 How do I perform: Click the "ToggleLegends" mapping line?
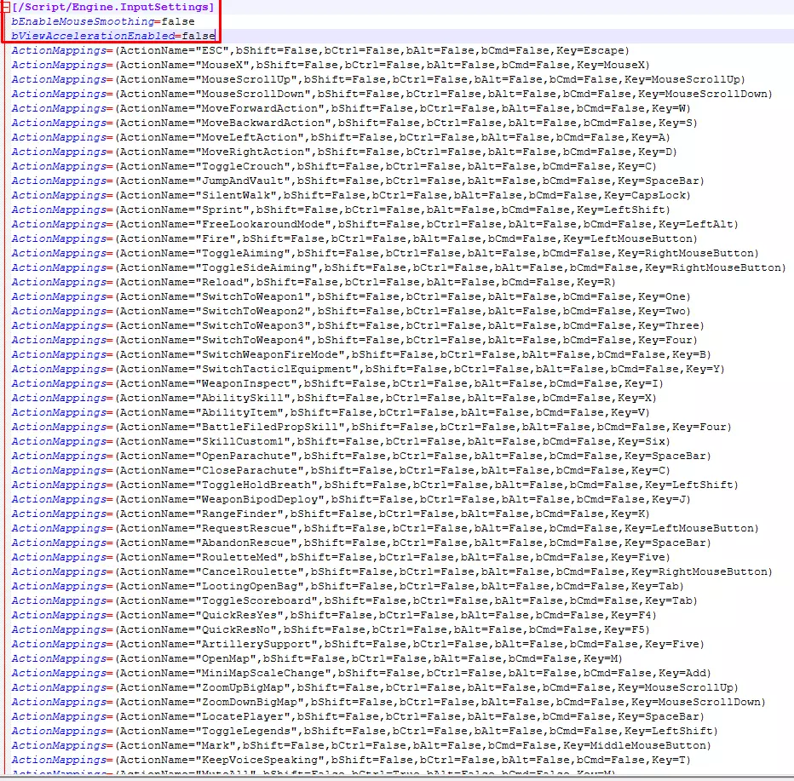click(365, 731)
